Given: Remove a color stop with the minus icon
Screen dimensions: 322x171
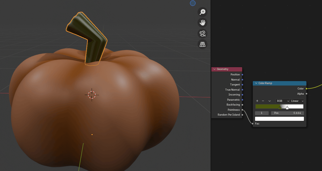Looking at the screenshot, I should [x=263, y=101].
